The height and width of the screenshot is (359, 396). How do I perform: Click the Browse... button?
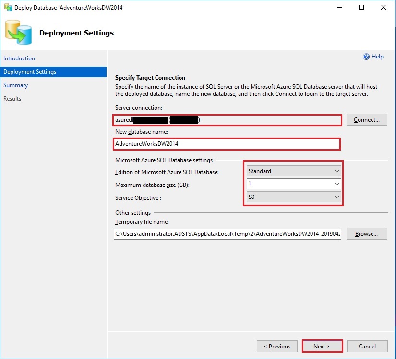(367, 234)
